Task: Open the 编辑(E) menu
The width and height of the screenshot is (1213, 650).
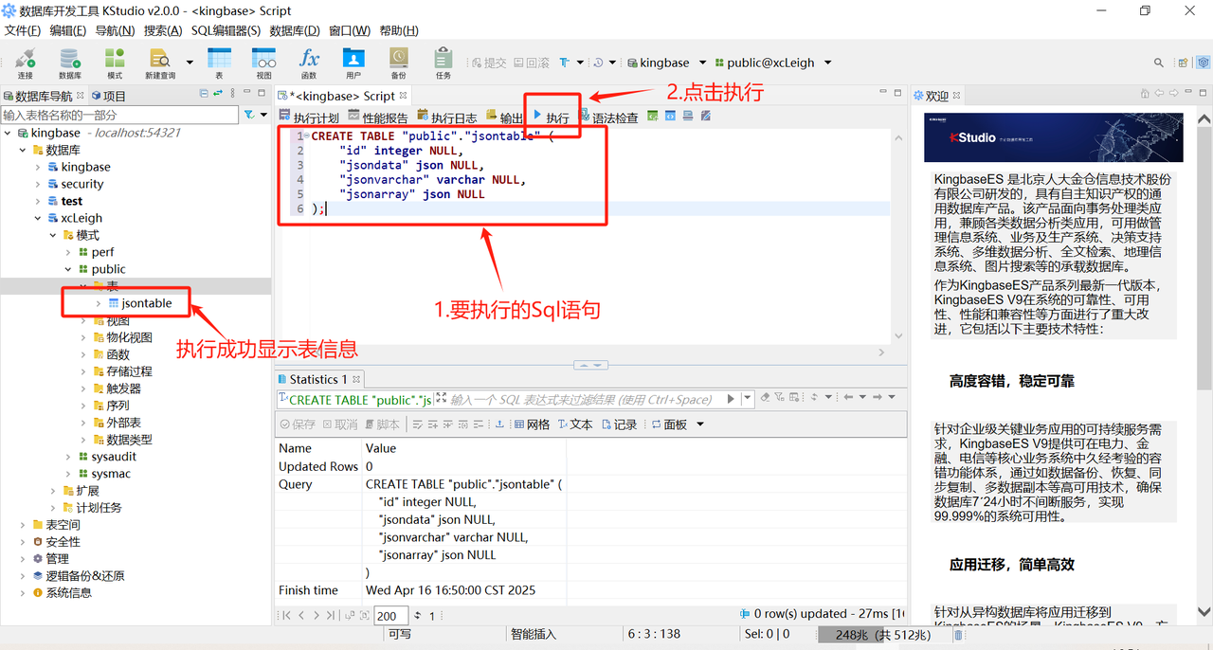Action: point(68,30)
